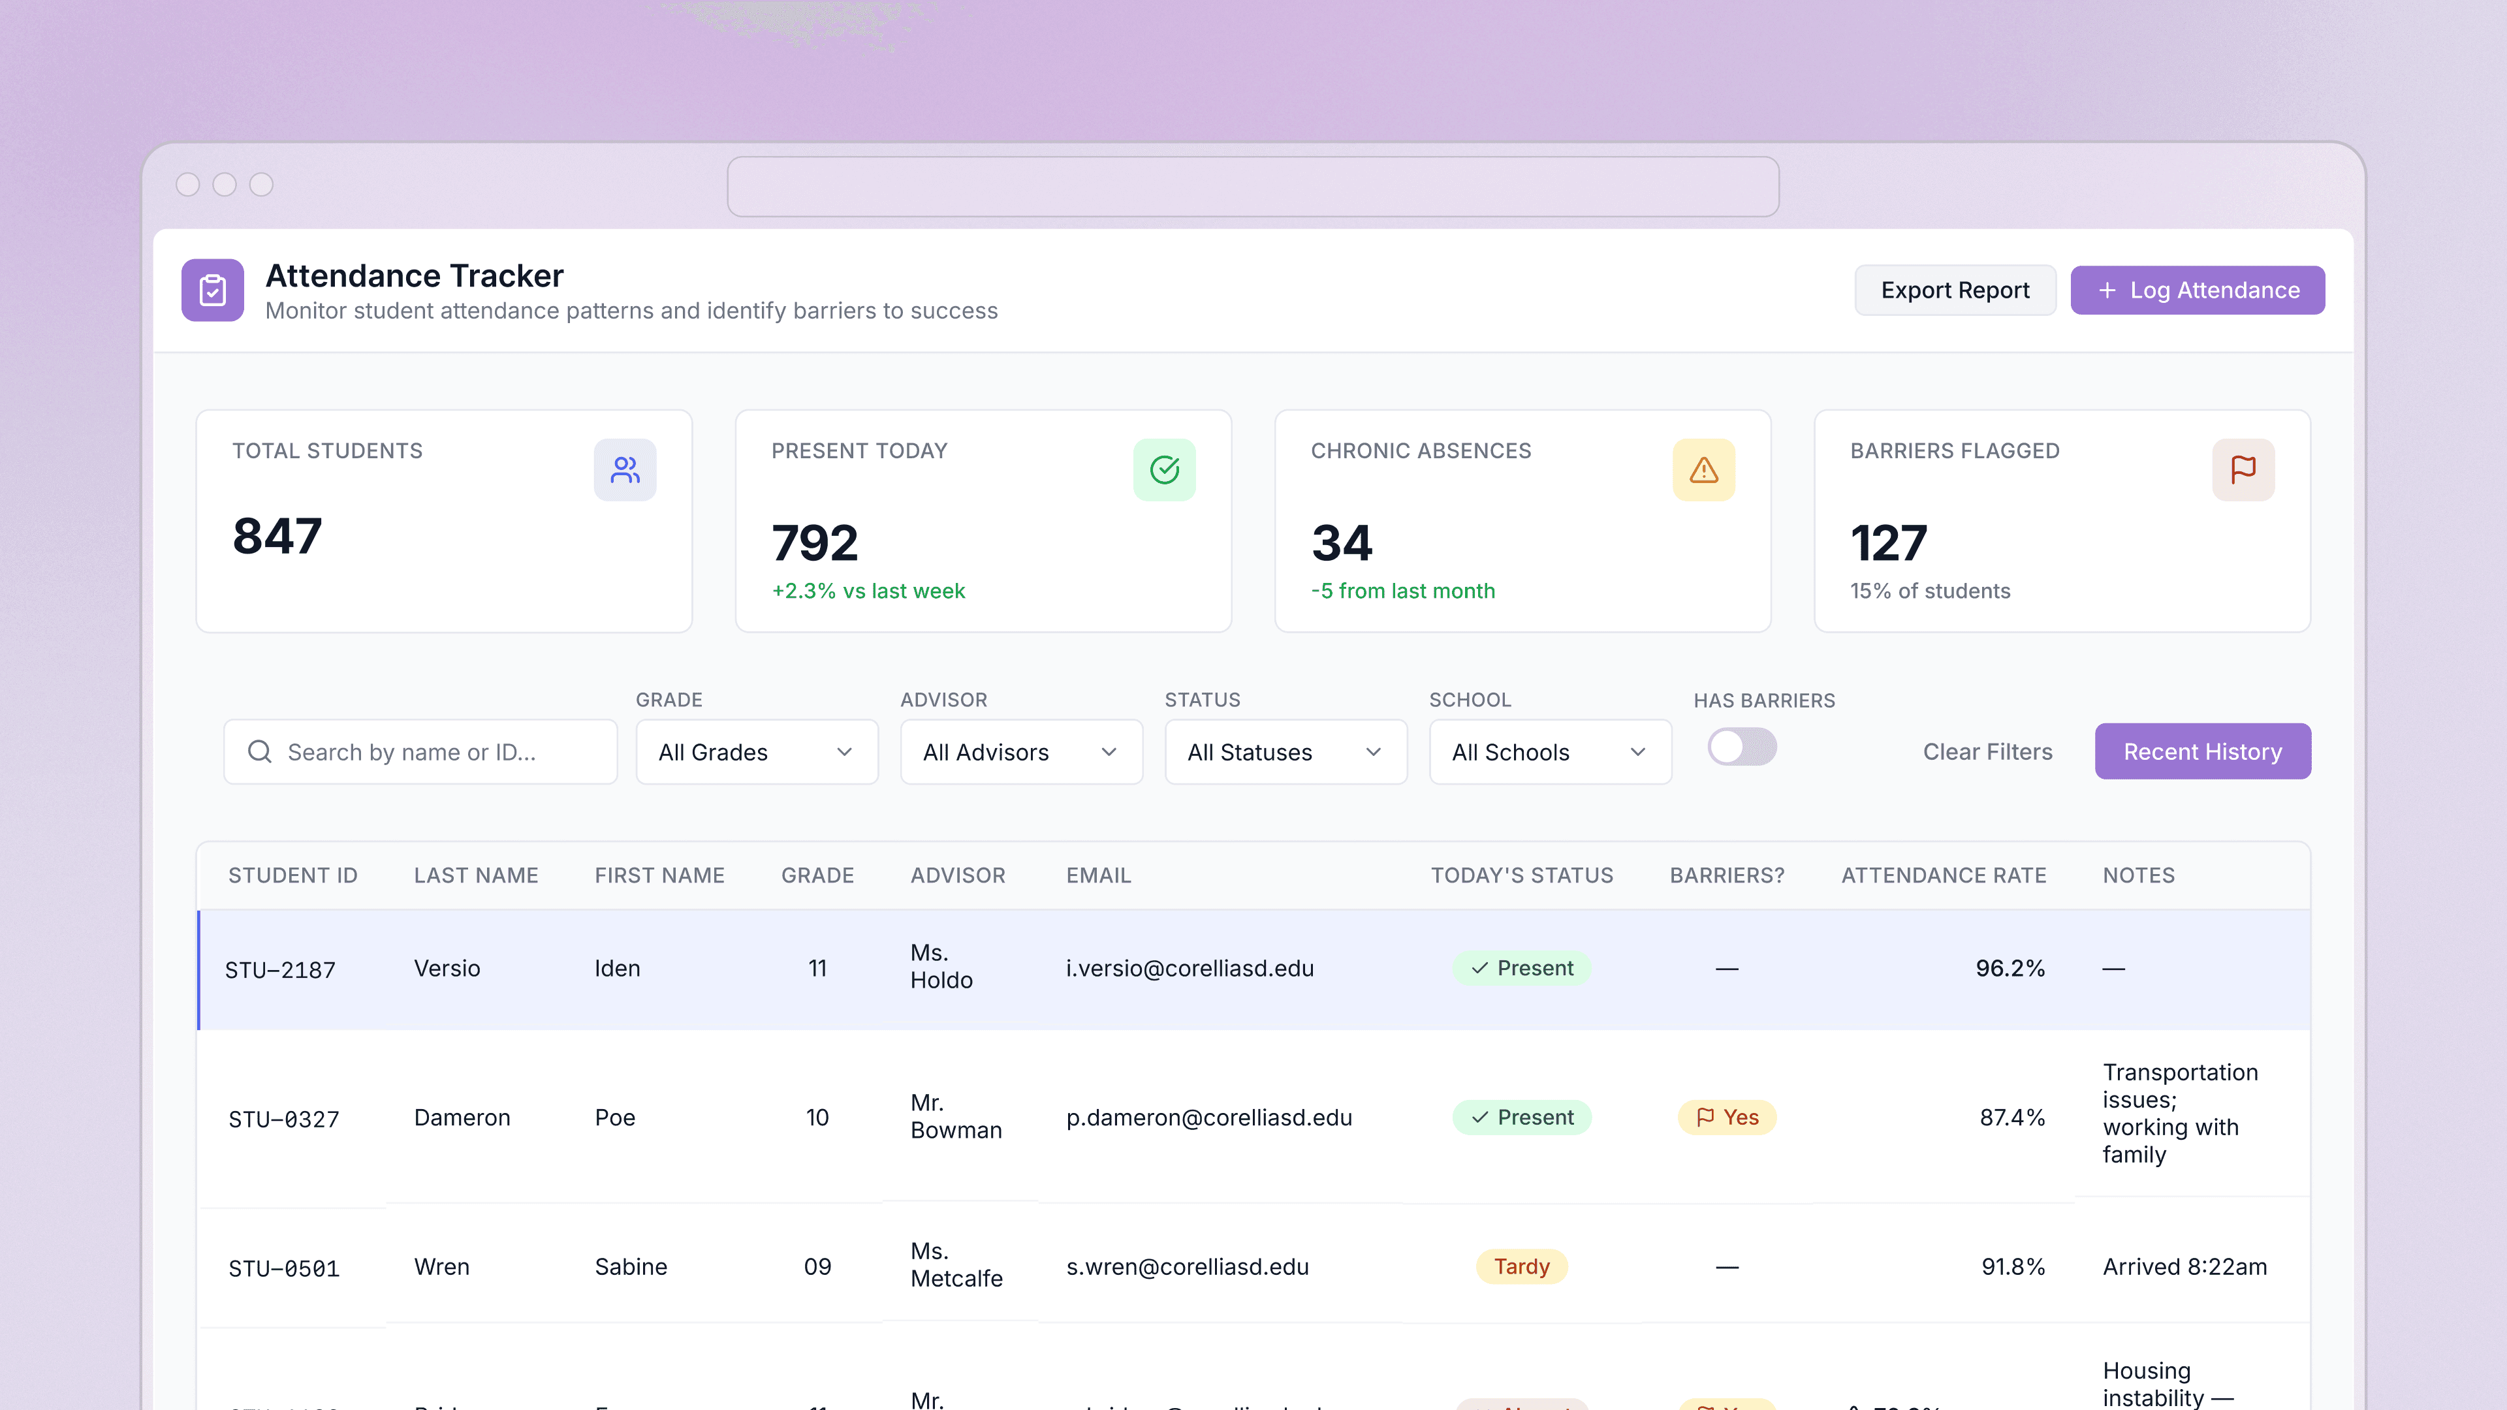Open the All Grades dropdown
Viewport: 2507px width, 1410px height.
tap(756, 752)
